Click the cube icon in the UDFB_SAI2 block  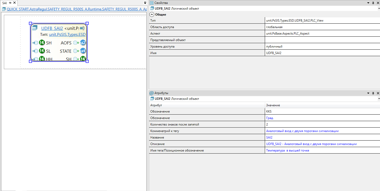pos(35,28)
